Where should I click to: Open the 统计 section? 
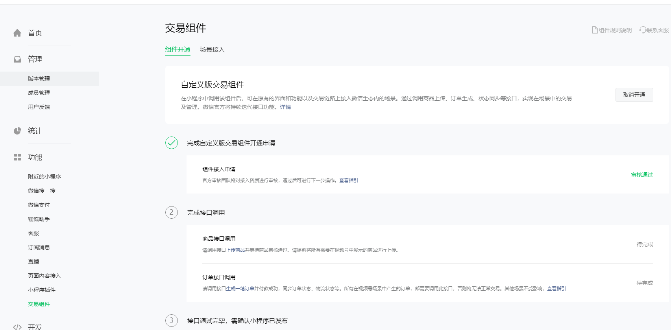[x=35, y=131]
